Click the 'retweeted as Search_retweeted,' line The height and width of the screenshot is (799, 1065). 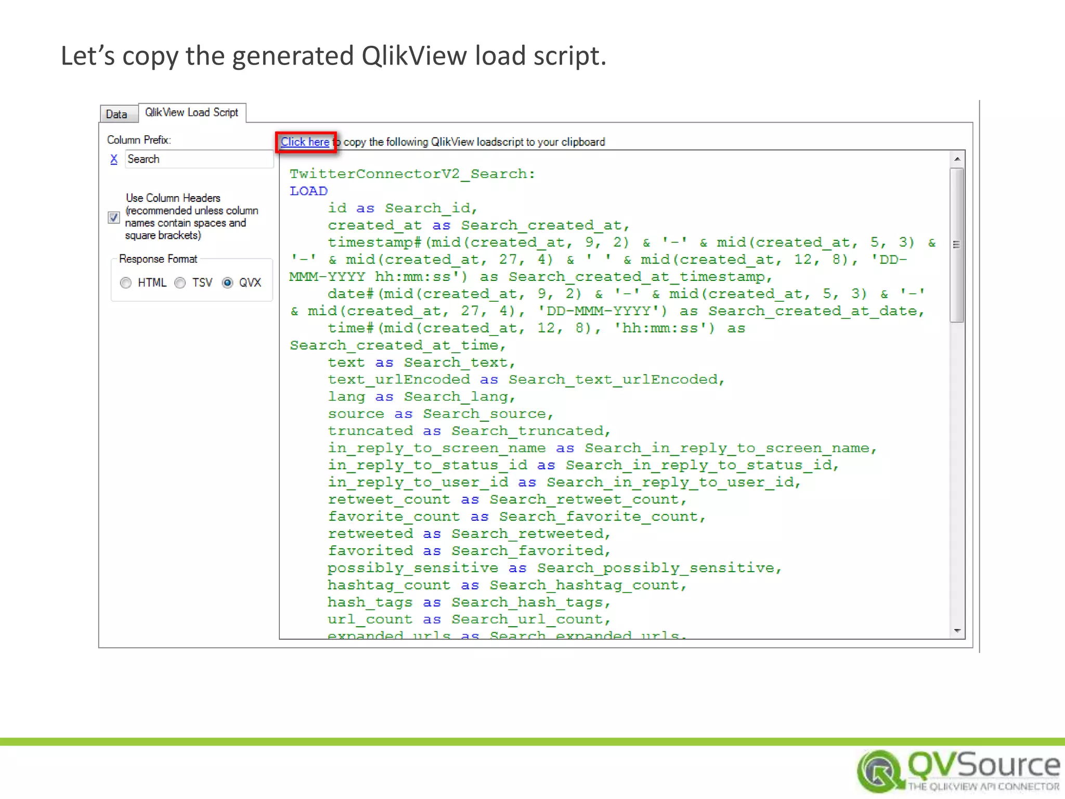tap(469, 534)
